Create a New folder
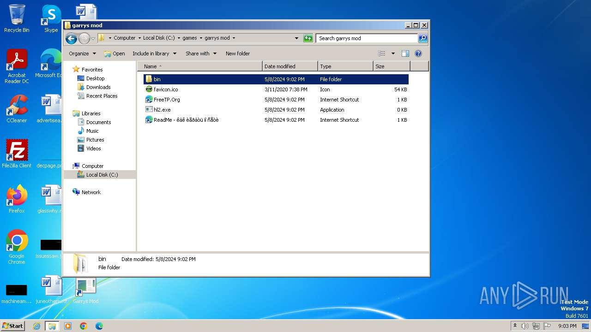This screenshot has width=591, height=332. point(238,53)
